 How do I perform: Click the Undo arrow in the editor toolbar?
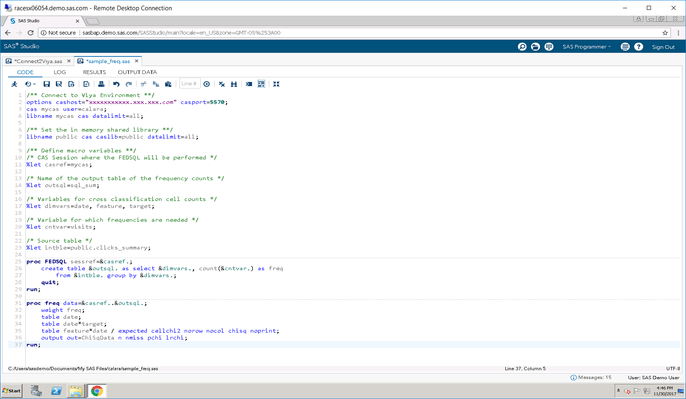coord(116,84)
